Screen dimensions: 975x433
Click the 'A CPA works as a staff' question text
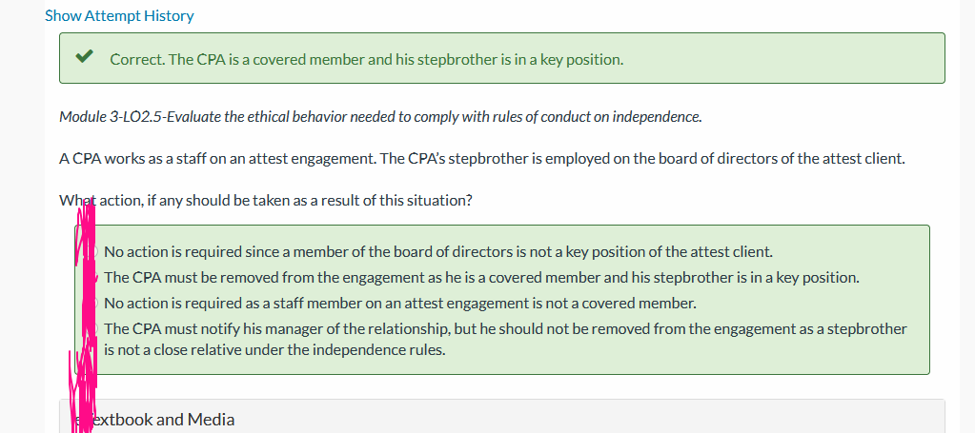(x=482, y=158)
